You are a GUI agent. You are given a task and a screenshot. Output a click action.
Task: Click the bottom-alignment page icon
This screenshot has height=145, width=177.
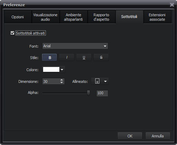97,81
